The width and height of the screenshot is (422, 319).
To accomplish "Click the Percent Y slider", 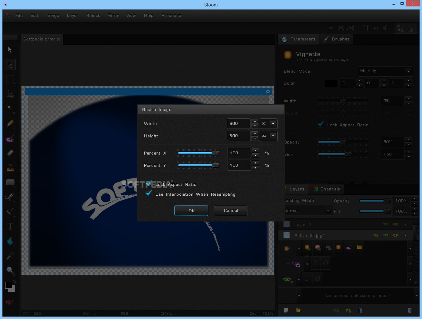I will [x=198, y=165].
